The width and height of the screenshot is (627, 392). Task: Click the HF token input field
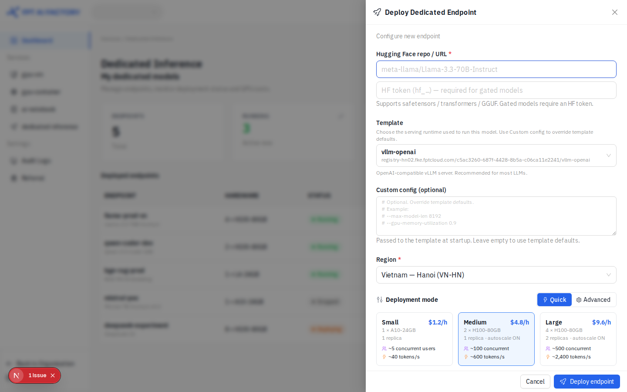[496, 90]
